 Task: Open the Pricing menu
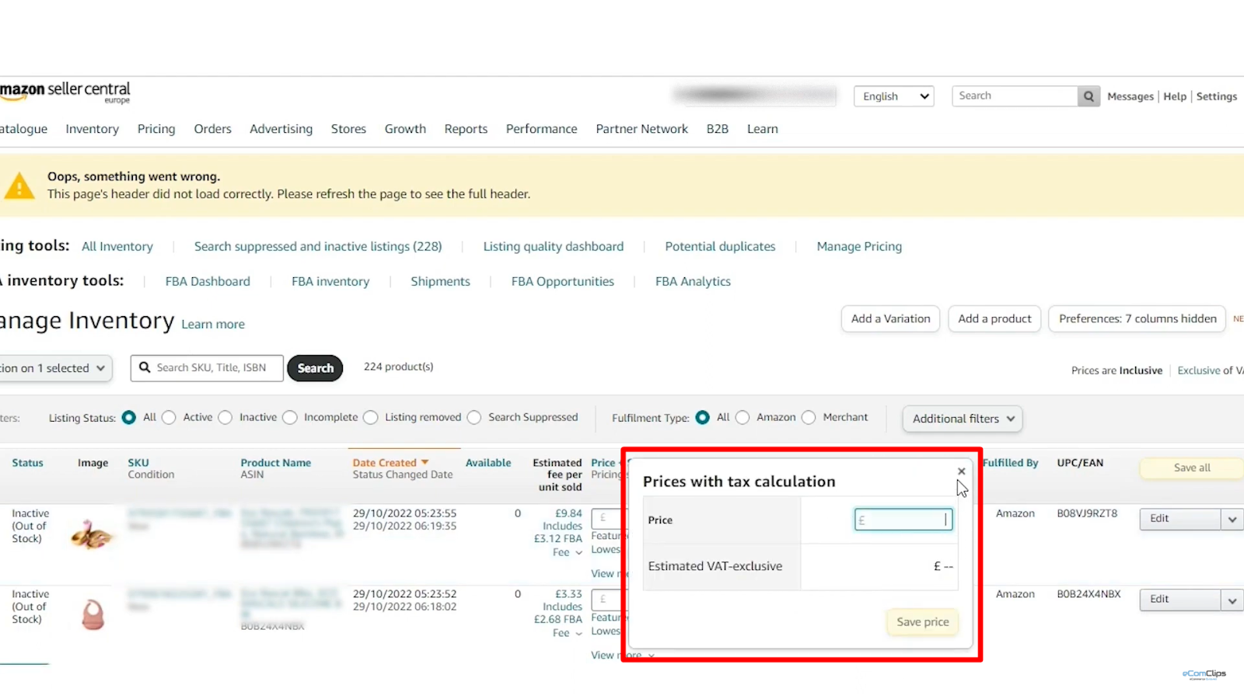pos(156,129)
